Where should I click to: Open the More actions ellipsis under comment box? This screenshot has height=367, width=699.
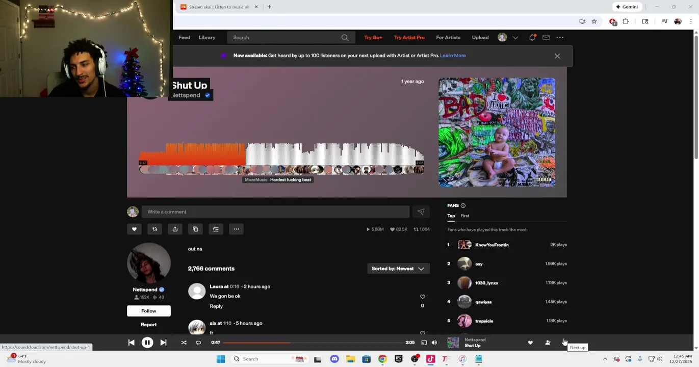pyautogui.click(x=236, y=229)
